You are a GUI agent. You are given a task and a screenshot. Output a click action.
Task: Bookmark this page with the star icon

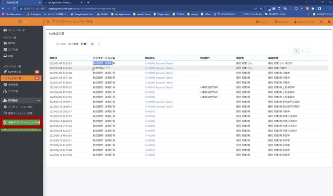[x=261, y=9]
